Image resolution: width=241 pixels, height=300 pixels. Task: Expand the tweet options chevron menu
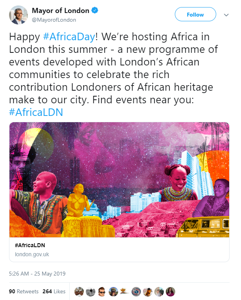(x=226, y=15)
